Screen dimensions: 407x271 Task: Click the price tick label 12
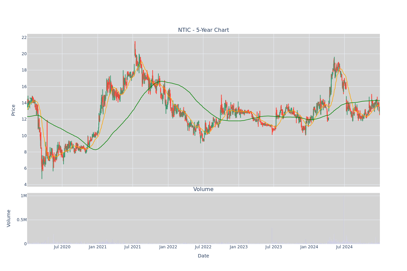24,119
